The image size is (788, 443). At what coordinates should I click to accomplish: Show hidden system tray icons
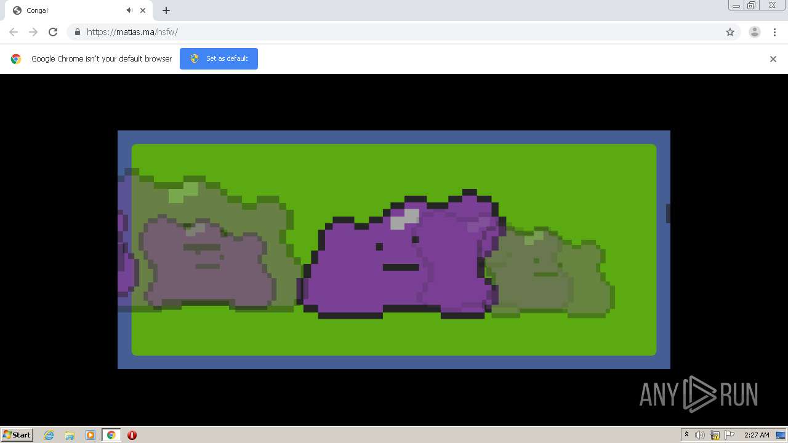686,435
